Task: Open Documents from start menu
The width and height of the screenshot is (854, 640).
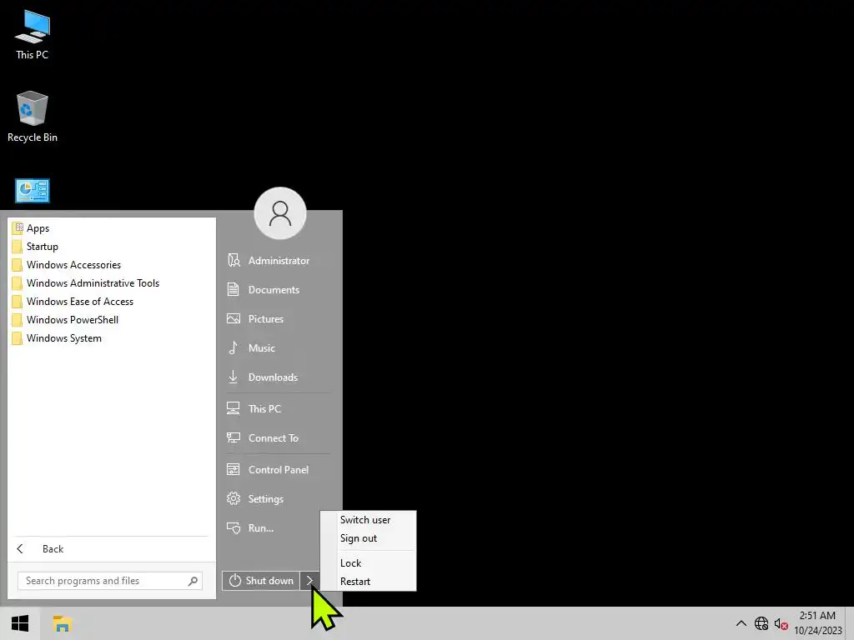Action: [279, 289]
